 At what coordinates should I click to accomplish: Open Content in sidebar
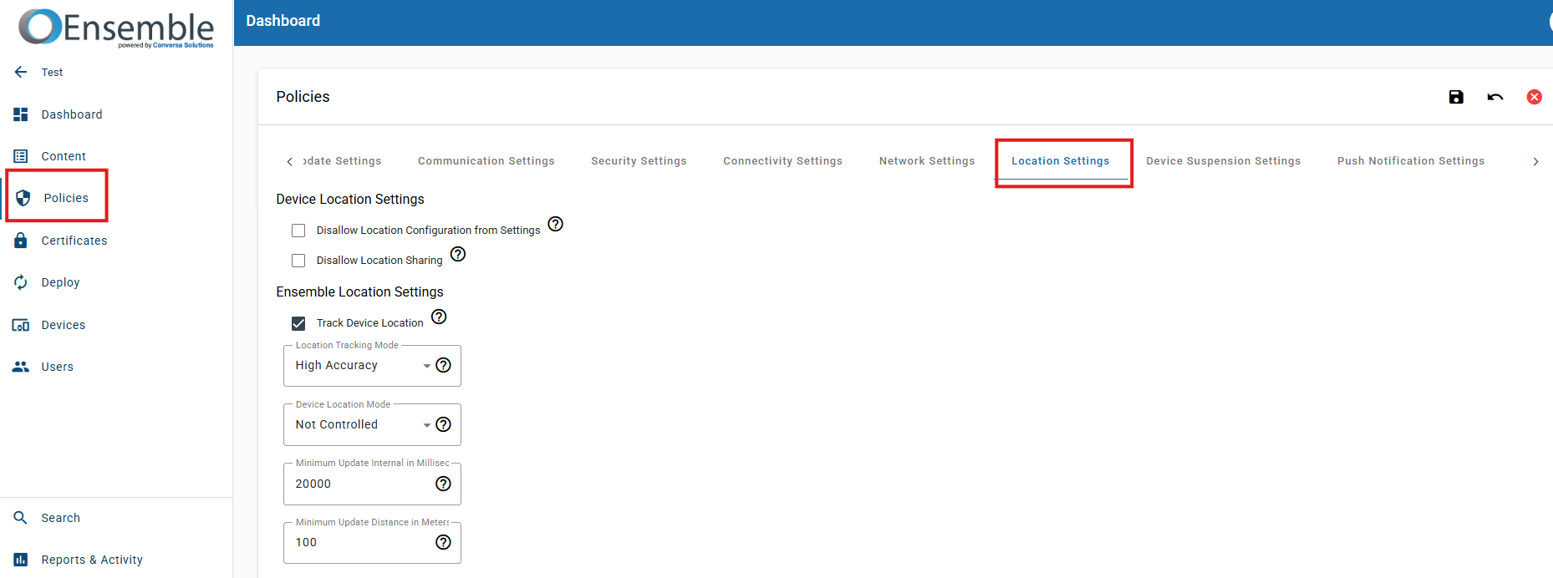(64, 156)
